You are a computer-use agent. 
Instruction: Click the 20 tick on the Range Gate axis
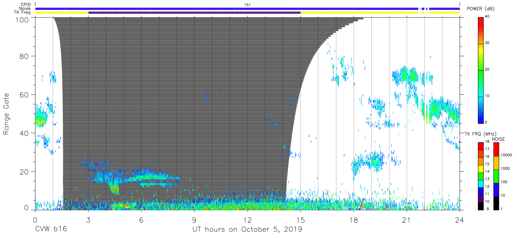[25, 171]
